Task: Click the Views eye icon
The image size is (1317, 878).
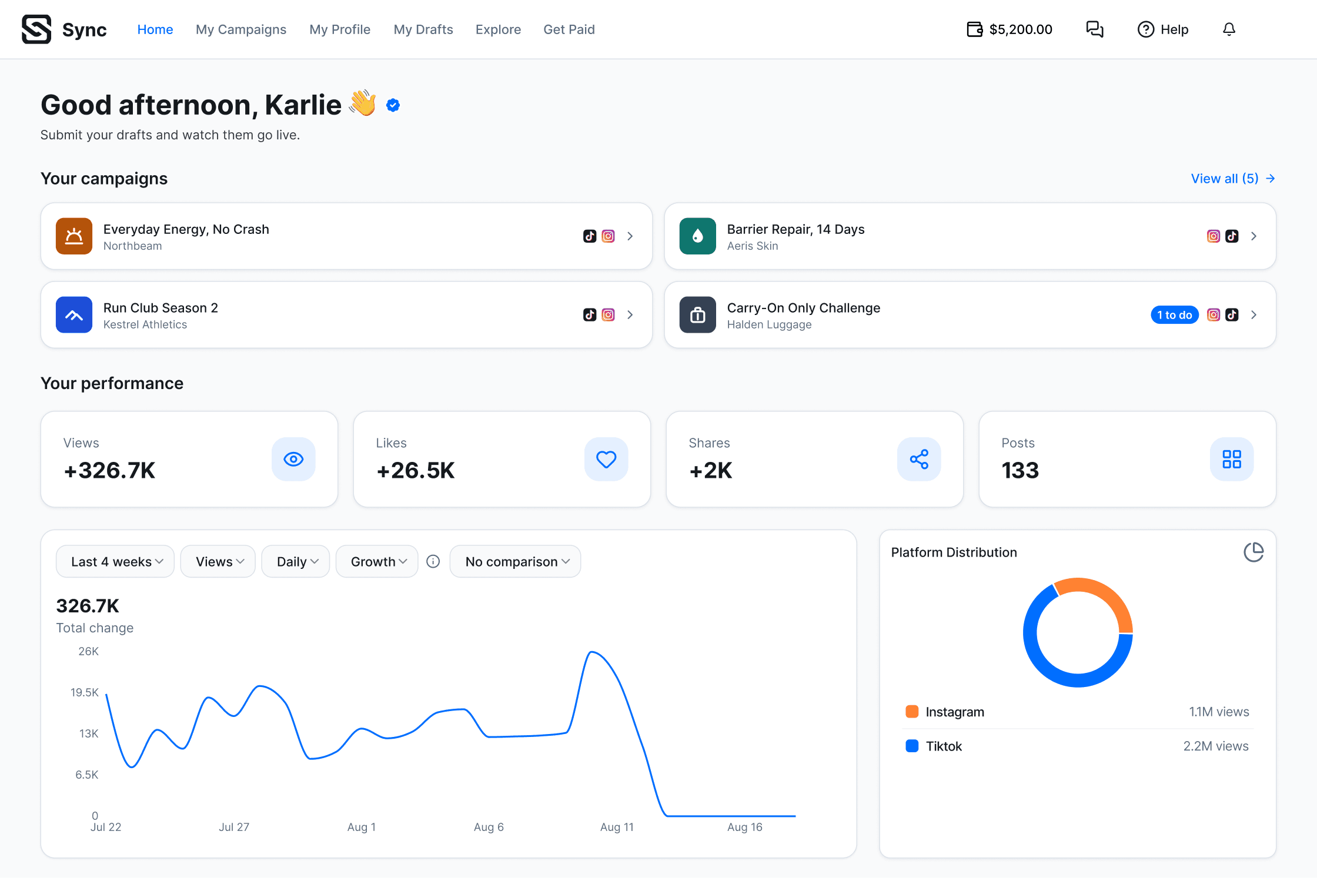Action: point(293,459)
